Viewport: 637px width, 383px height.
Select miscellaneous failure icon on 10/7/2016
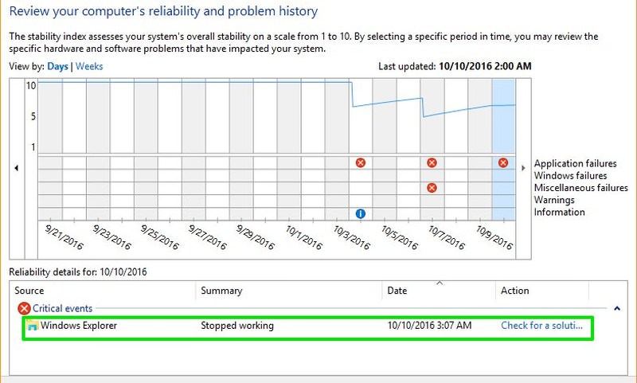pos(432,188)
